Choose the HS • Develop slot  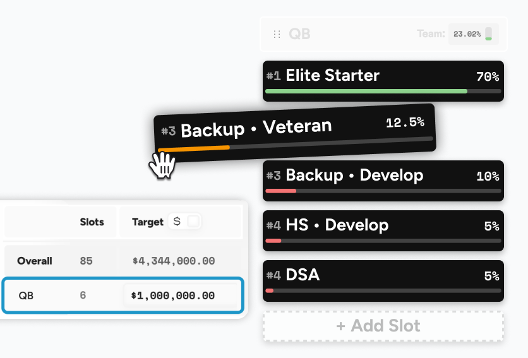coord(383,230)
